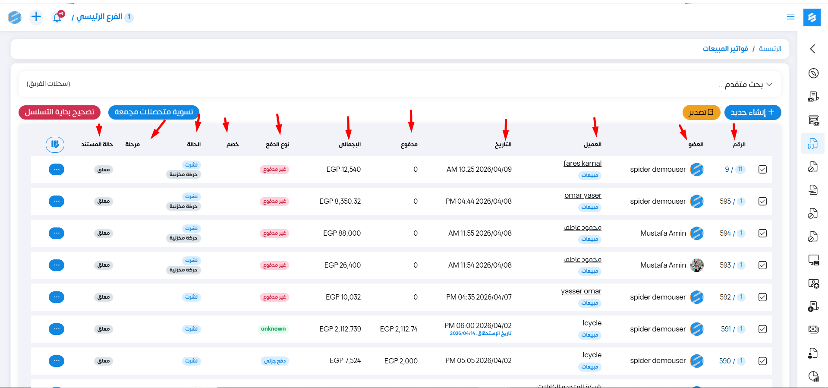The image size is (828, 388).
Task: Toggle the checkbox for invoice 593
Action: (762, 265)
